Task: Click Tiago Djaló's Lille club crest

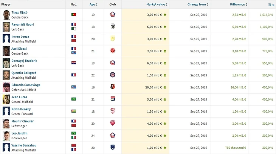Action: click(x=112, y=15)
